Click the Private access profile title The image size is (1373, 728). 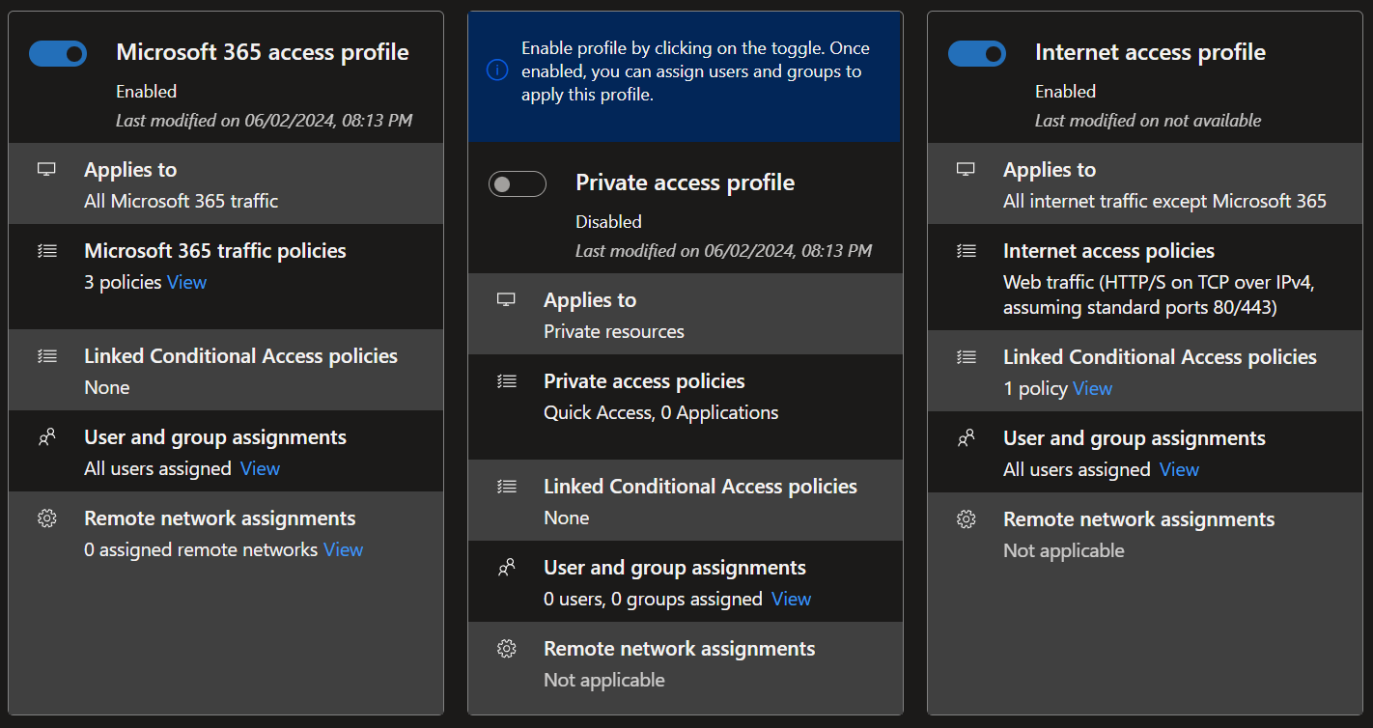point(686,182)
